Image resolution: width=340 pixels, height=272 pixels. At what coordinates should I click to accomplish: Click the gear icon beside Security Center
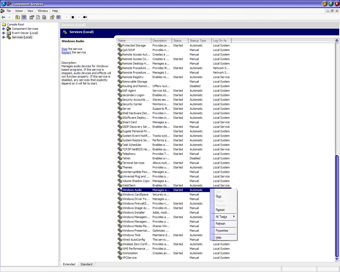[120, 104]
